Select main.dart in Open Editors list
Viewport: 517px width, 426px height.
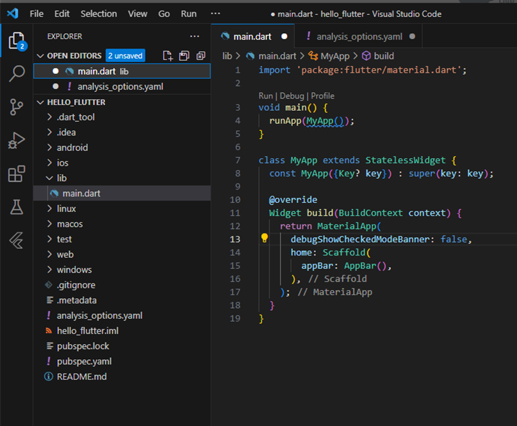(122, 71)
